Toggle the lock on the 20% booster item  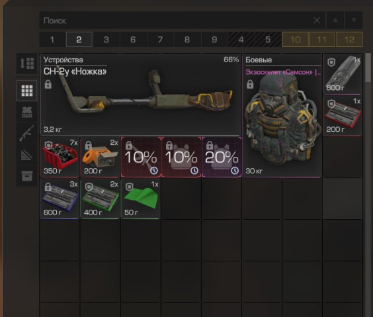[x=210, y=145]
